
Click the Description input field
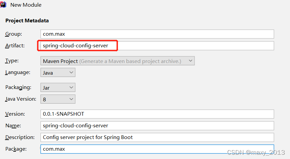157,138
